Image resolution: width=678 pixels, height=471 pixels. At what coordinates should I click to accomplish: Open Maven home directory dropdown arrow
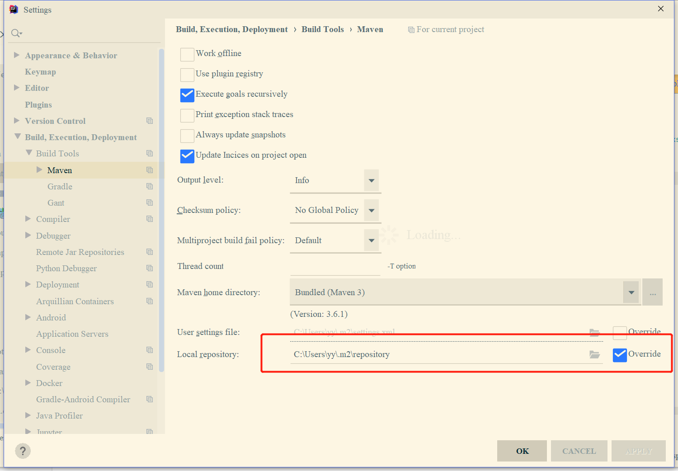(631, 292)
